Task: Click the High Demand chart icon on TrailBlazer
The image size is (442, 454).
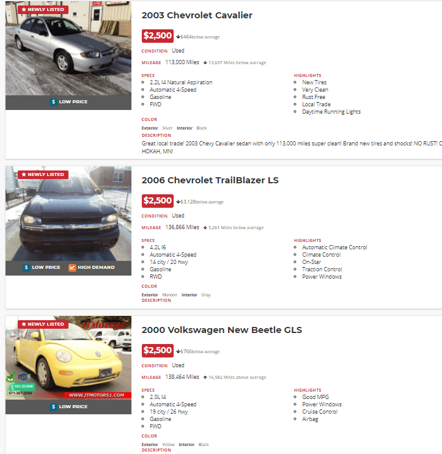Action: 72,267
